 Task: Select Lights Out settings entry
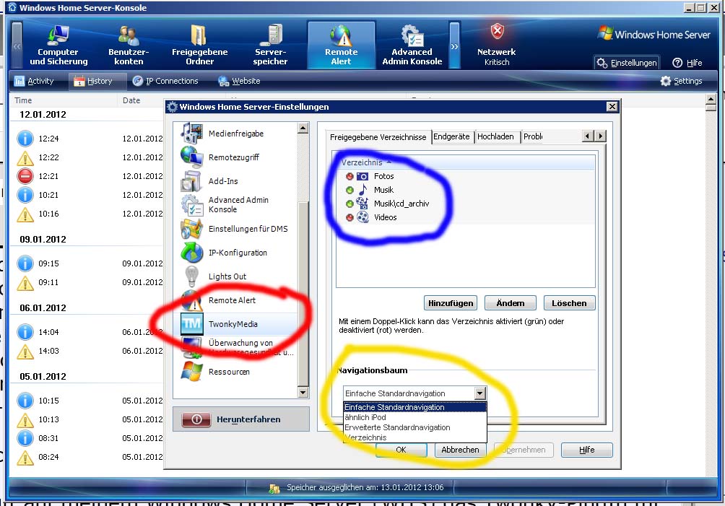click(227, 276)
